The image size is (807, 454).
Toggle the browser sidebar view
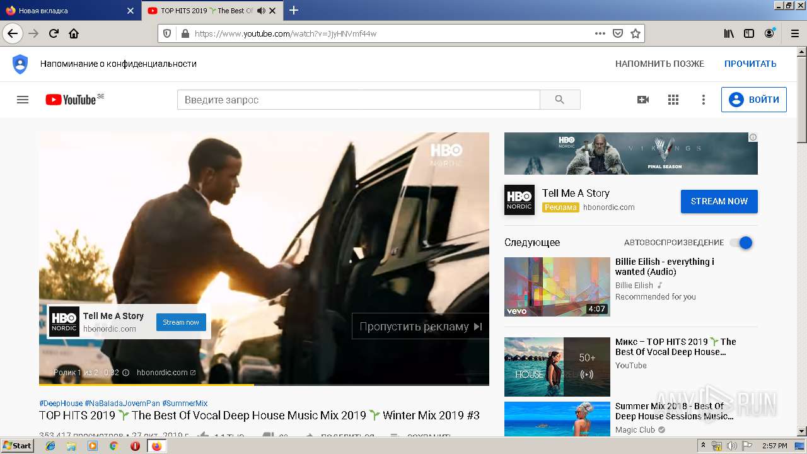pos(749,33)
